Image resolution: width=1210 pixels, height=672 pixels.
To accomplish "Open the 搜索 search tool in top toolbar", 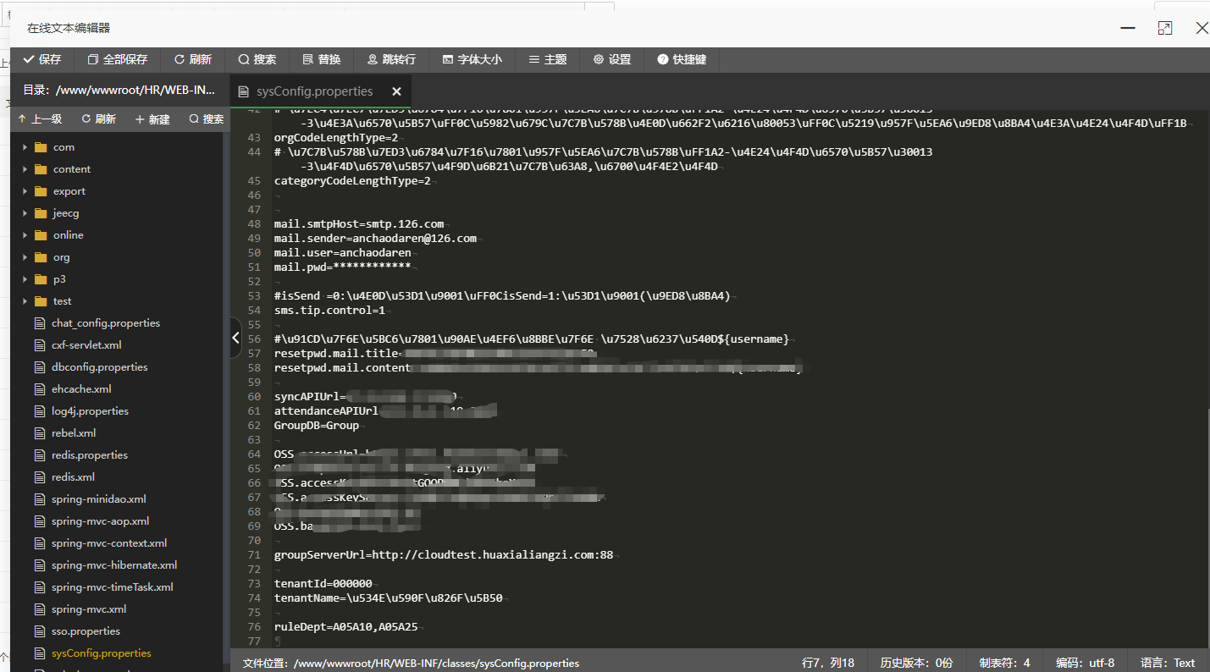I will (257, 59).
